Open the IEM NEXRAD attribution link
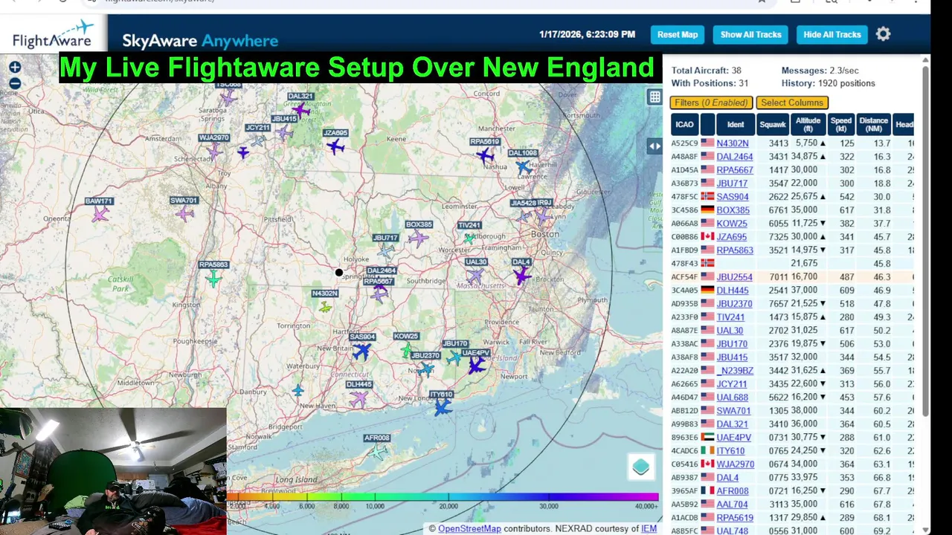This screenshot has width=952, height=535. click(x=649, y=528)
